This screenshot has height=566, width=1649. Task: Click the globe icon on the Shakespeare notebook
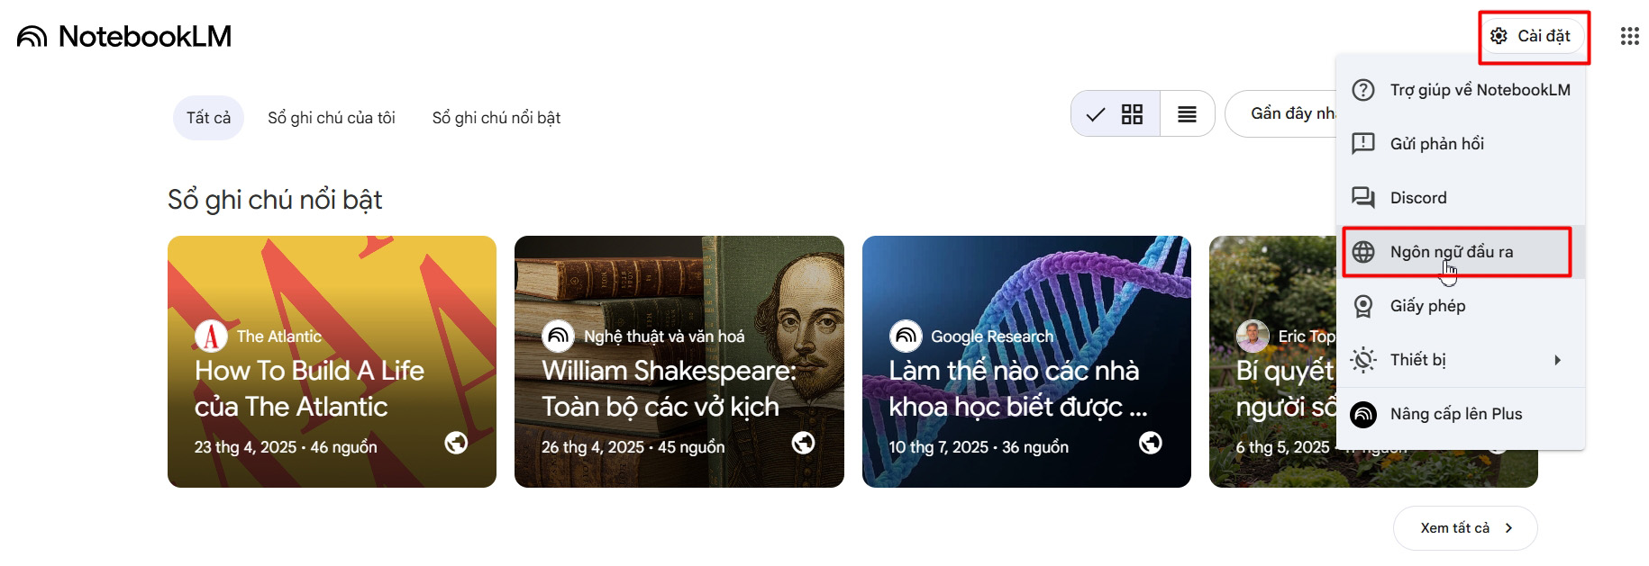click(803, 443)
